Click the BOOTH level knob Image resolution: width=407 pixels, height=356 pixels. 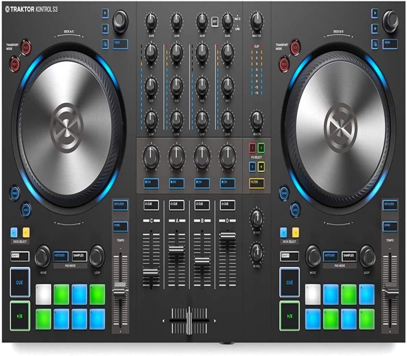257,120
